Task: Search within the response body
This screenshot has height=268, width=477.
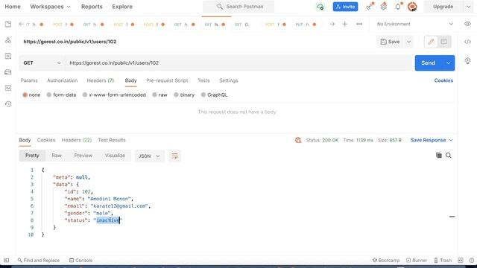Action: pyautogui.click(x=449, y=156)
